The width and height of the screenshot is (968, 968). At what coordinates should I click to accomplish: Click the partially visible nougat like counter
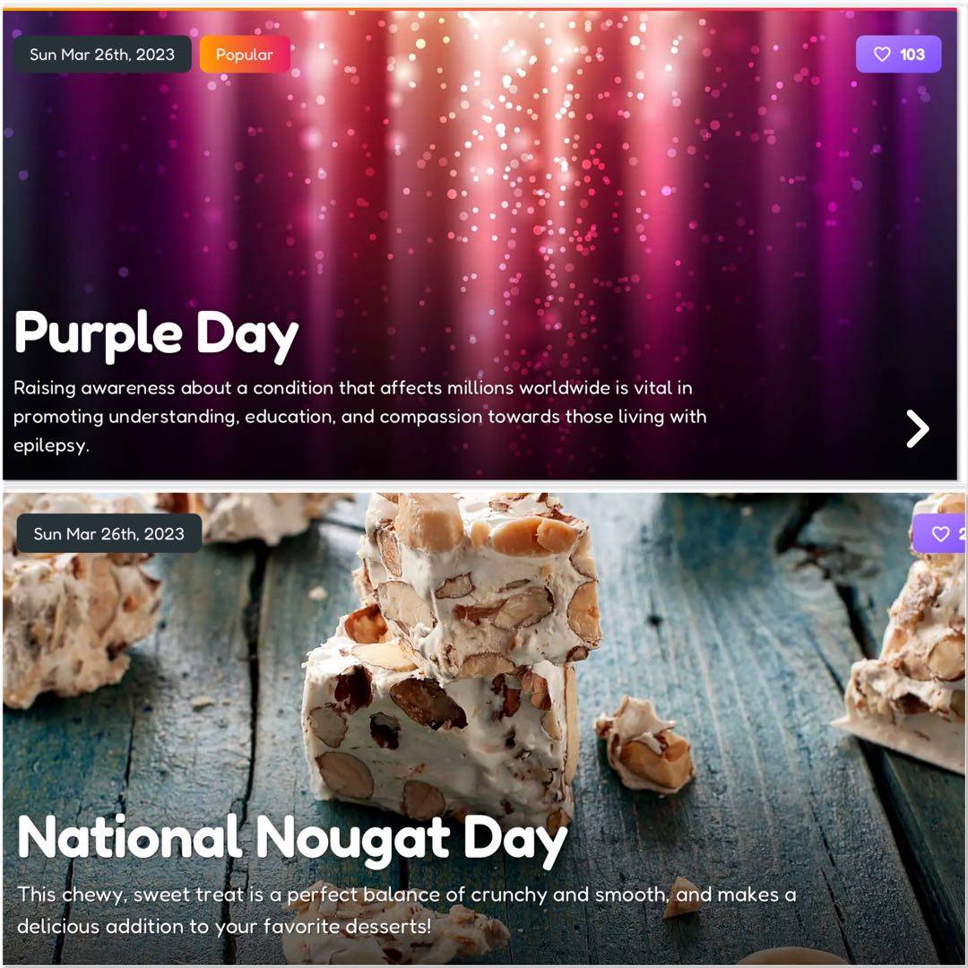click(x=939, y=534)
